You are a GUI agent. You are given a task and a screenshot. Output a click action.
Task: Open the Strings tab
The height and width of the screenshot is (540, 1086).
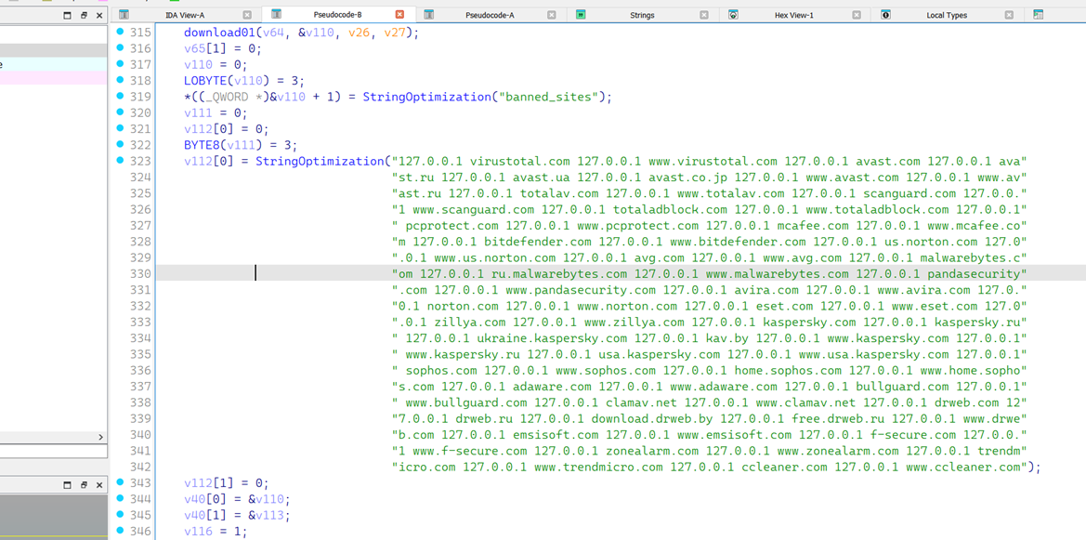641,15
